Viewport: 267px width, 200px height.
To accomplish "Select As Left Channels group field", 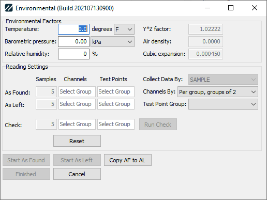I will tap(77, 104).
